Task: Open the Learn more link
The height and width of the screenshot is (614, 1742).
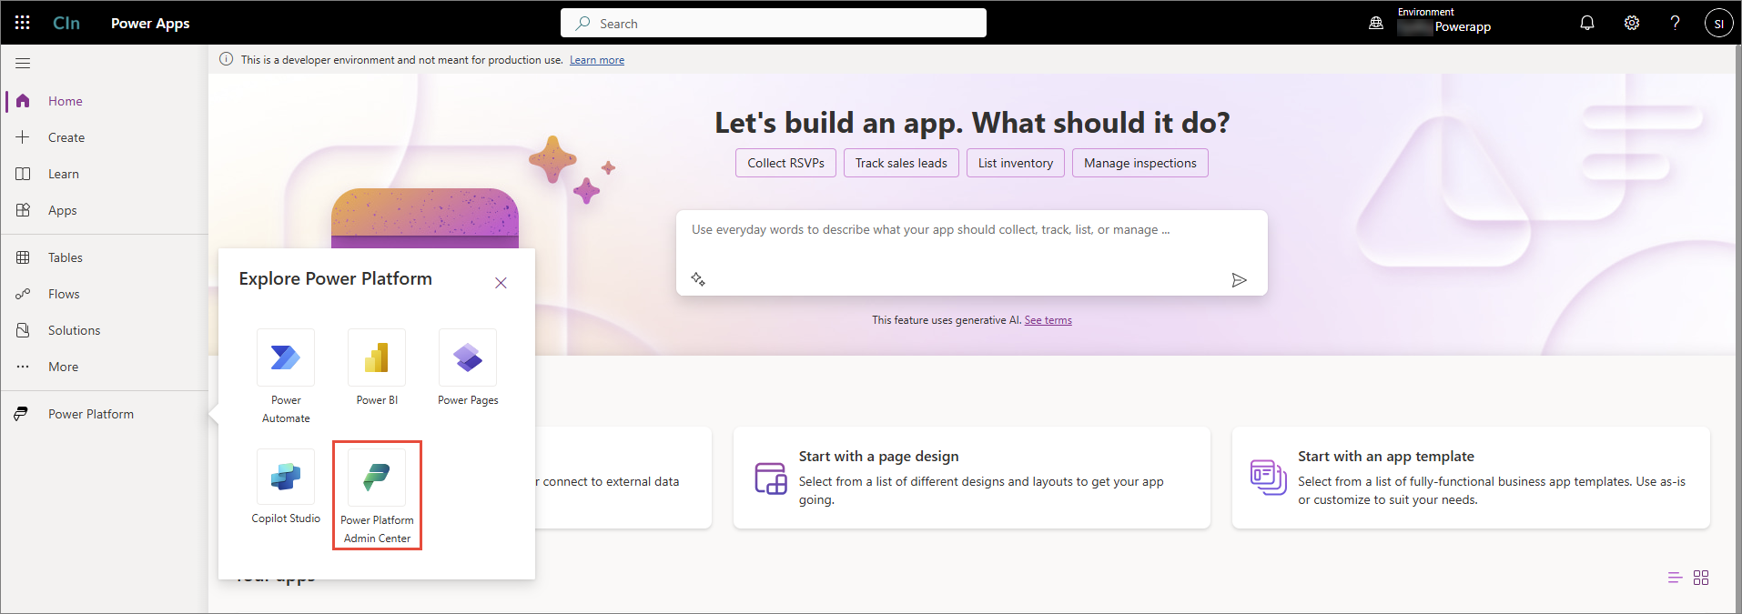Action: coord(597,60)
